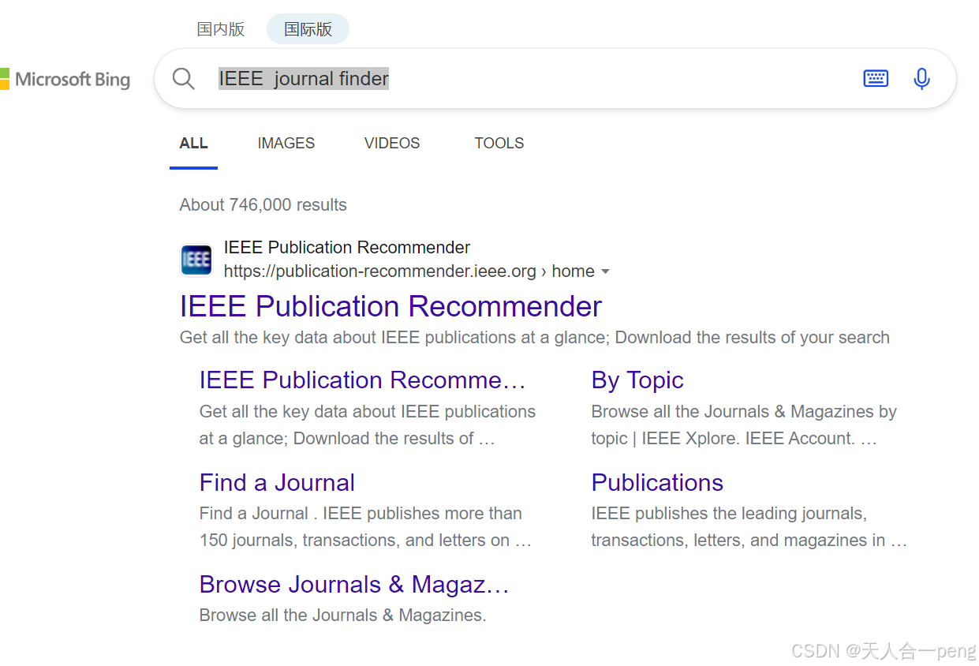The width and height of the screenshot is (979, 666).
Task: Expand the dropdown arrow next to the result URL
Action: pos(606,271)
